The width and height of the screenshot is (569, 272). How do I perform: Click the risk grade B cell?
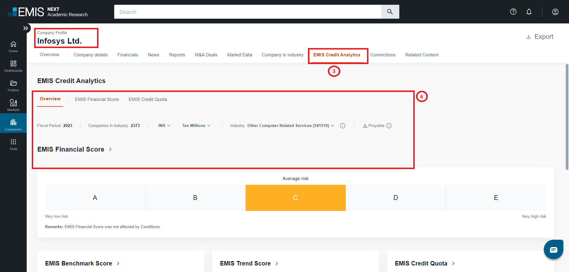195,198
